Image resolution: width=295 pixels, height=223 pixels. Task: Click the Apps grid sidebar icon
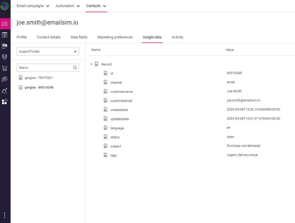tap(5, 102)
